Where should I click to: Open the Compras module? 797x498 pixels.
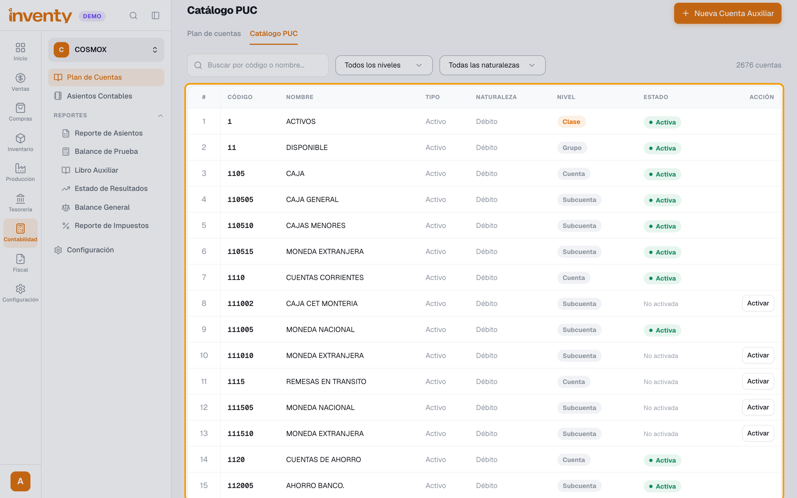pos(20,112)
